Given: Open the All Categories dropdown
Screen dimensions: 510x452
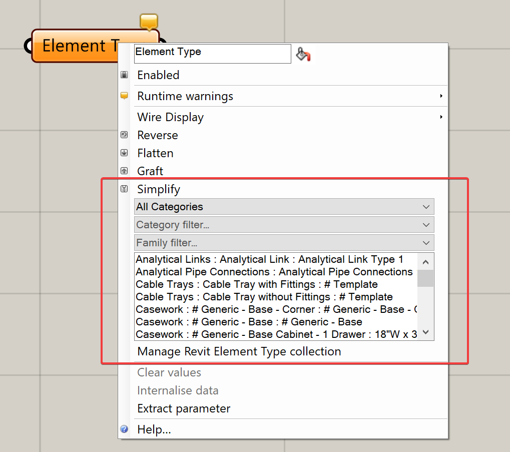Looking at the screenshot, I should coord(284,207).
